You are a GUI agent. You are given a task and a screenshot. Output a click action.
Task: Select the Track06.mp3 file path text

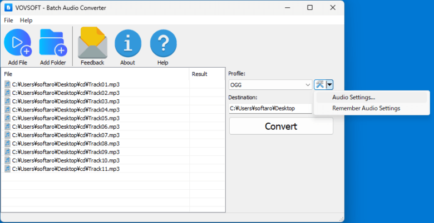point(66,126)
